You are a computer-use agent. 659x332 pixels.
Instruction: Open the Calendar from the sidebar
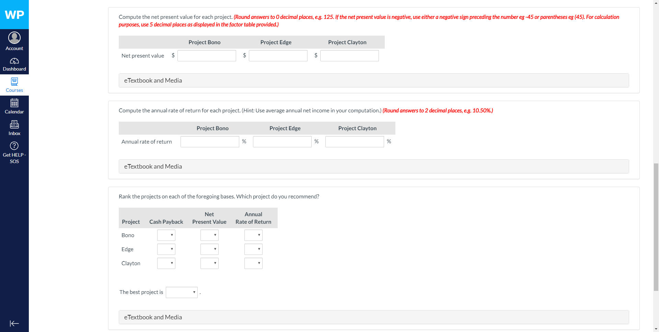(x=14, y=106)
